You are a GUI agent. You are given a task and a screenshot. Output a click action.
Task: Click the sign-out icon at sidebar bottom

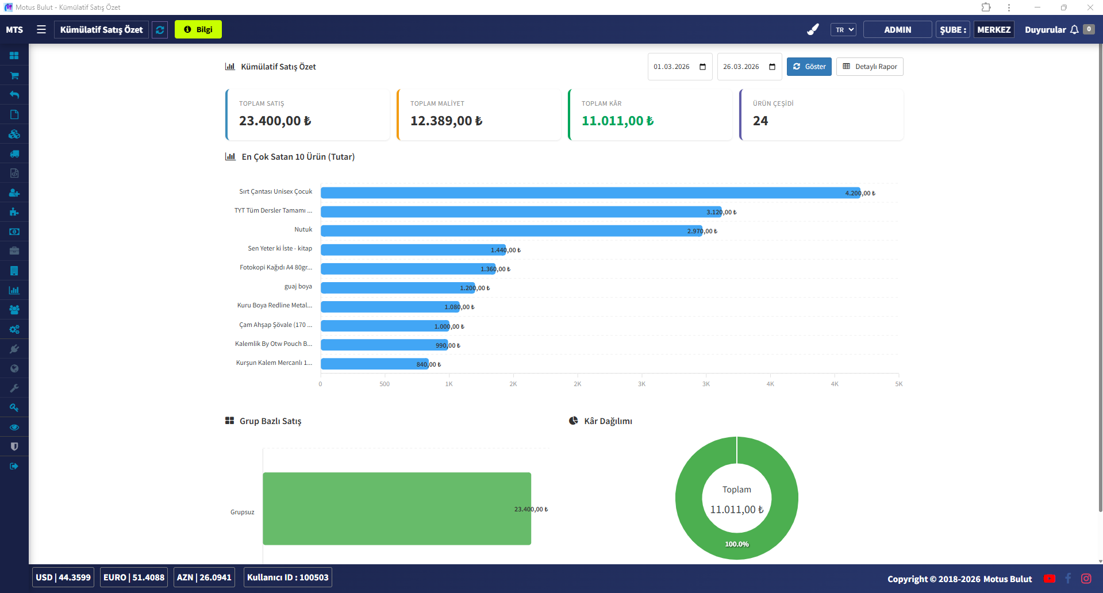tap(14, 466)
